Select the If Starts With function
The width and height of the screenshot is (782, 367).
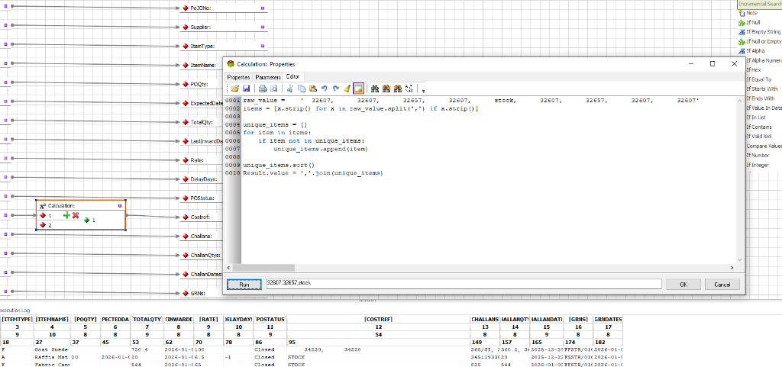point(761,89)
